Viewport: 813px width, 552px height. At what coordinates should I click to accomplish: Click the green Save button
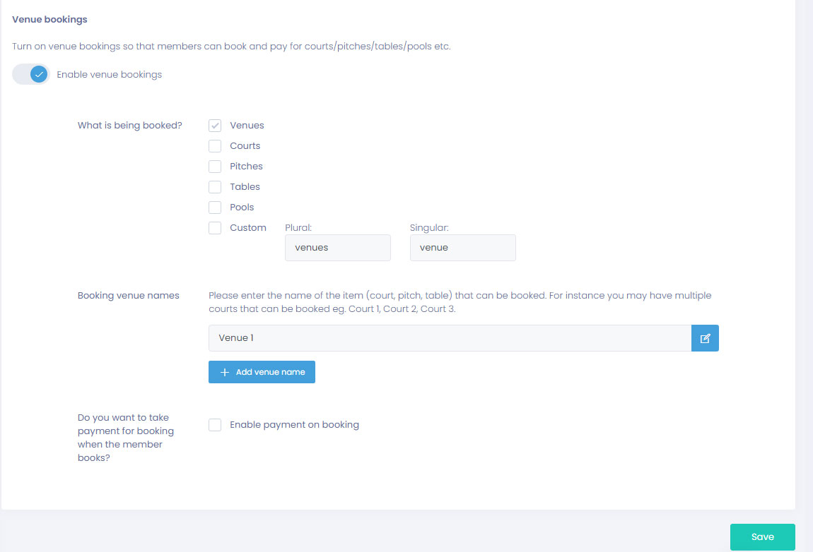(x=762, y=537)
